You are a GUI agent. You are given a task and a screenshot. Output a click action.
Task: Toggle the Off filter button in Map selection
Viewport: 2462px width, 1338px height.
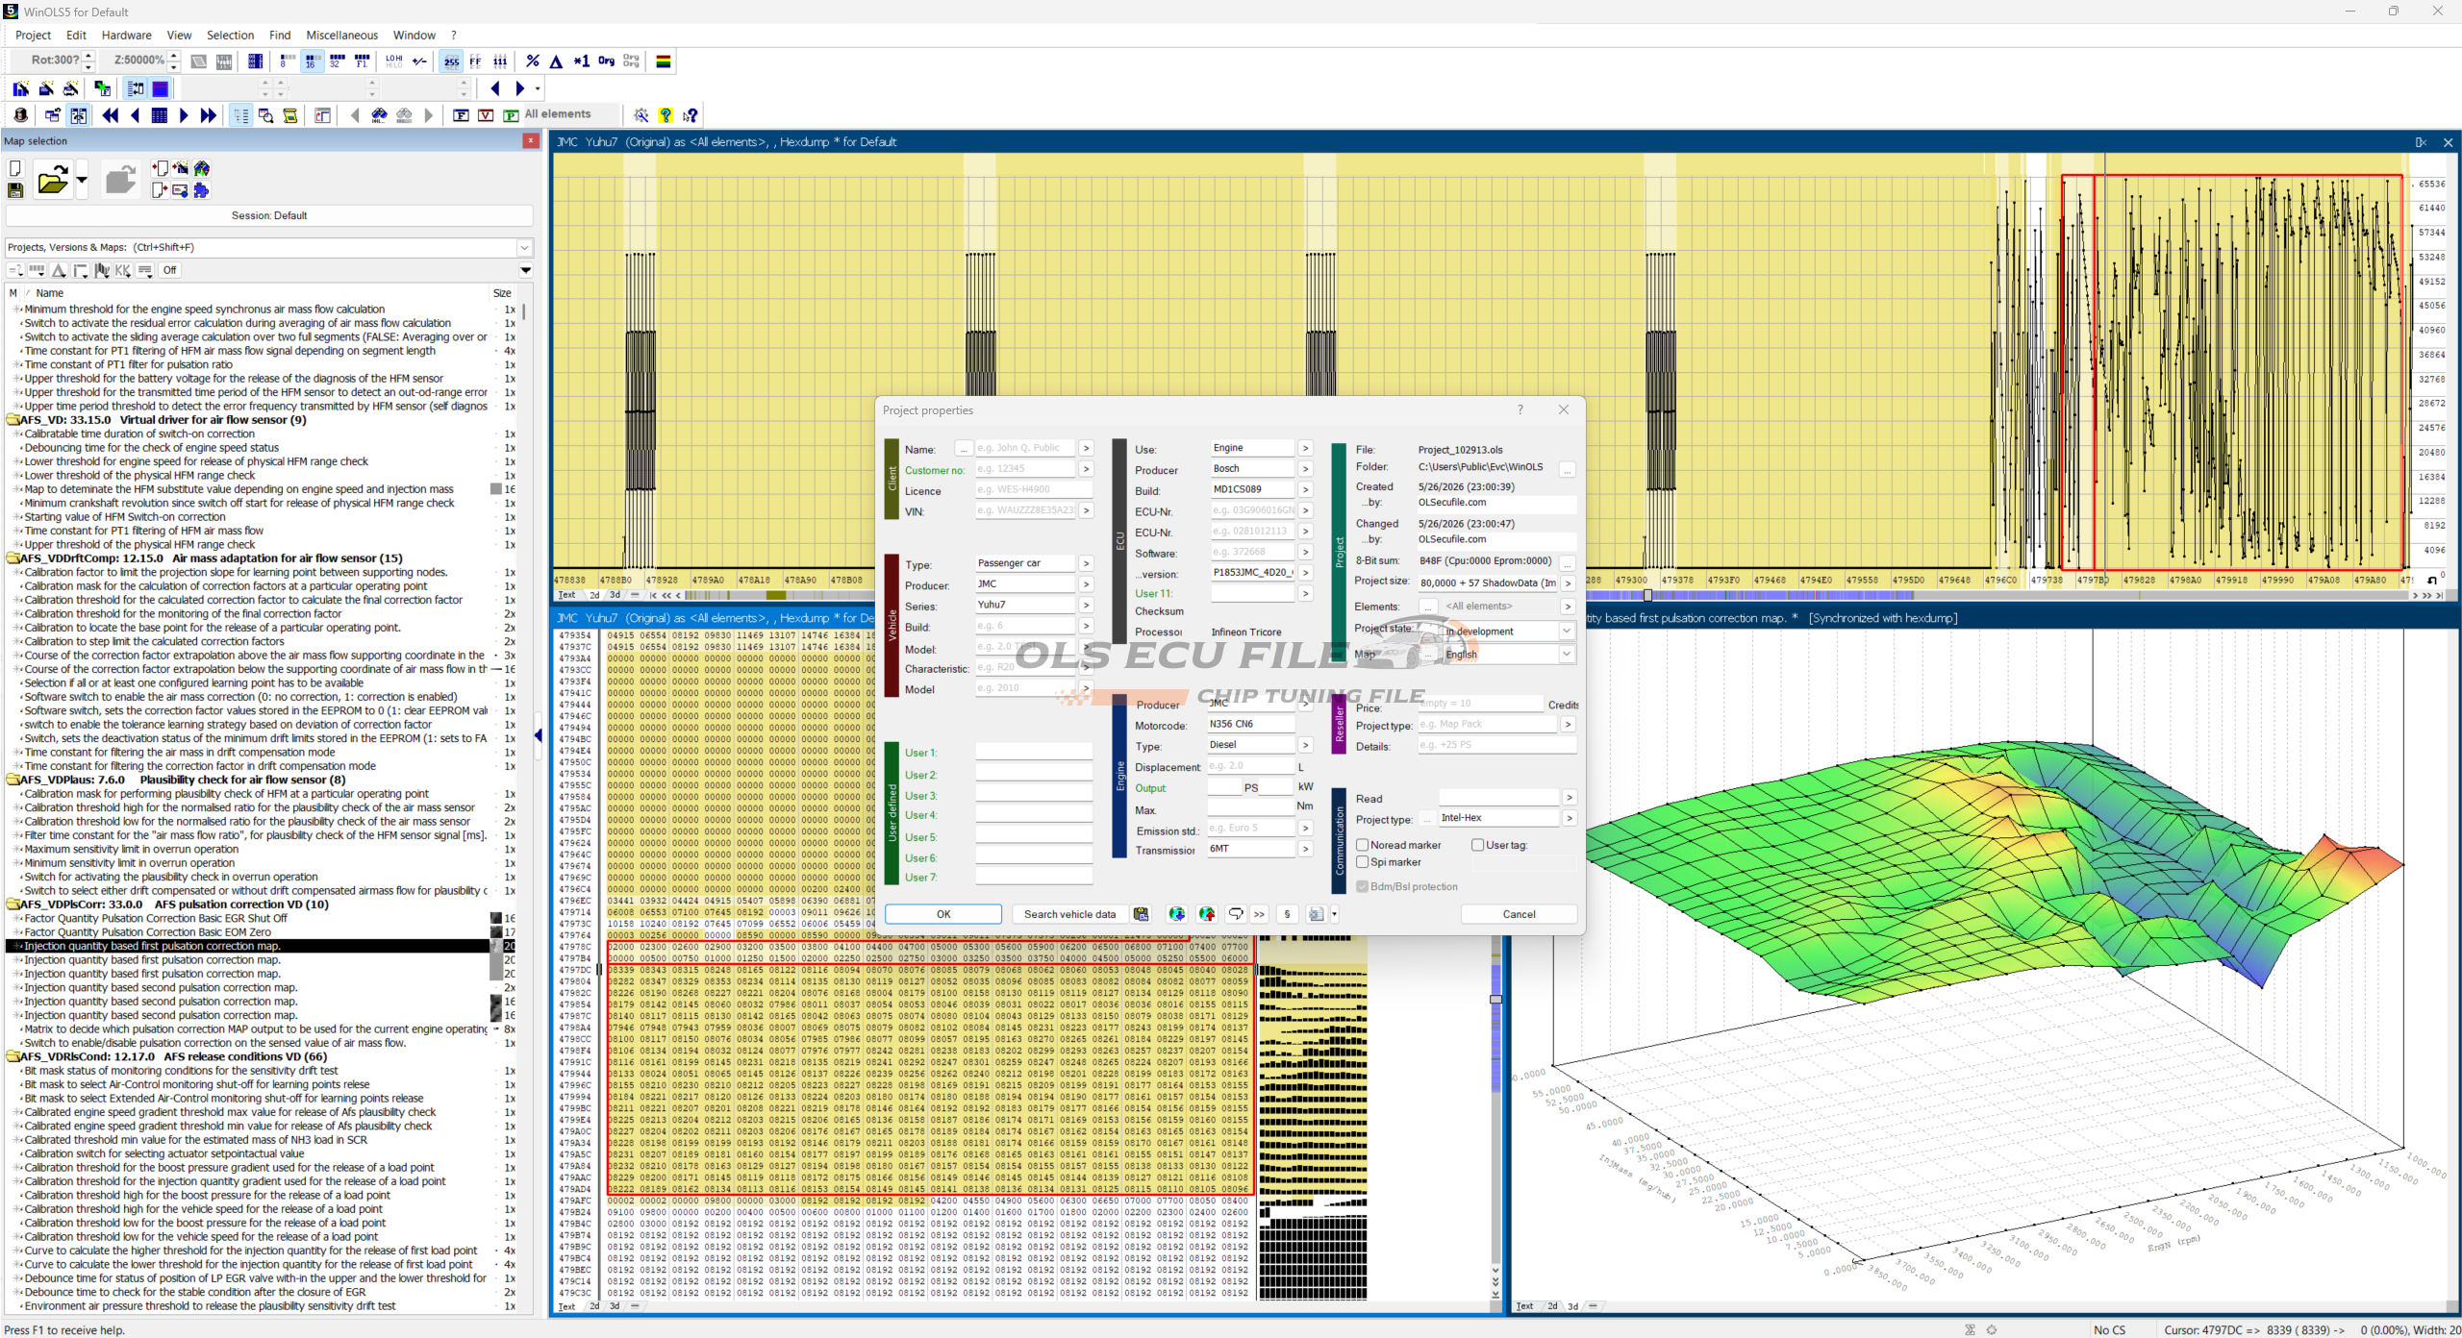click(x=169, y=270)
